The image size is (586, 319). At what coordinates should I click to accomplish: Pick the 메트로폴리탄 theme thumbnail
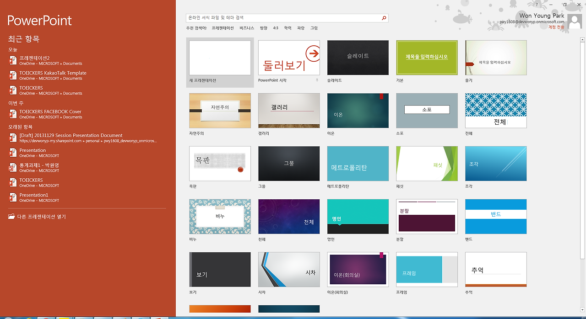pos(358,164)
